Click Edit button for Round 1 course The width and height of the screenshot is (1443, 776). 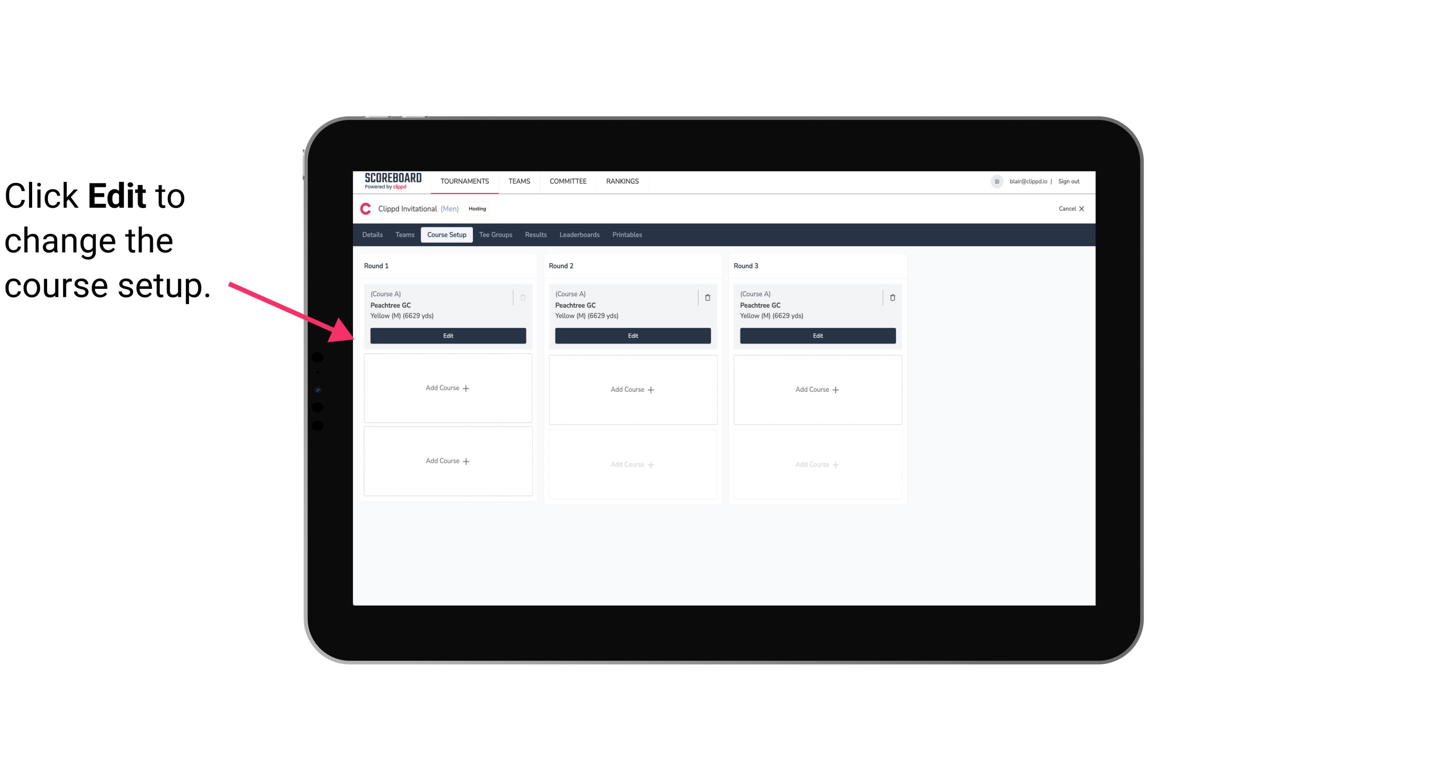coord(447,335)
